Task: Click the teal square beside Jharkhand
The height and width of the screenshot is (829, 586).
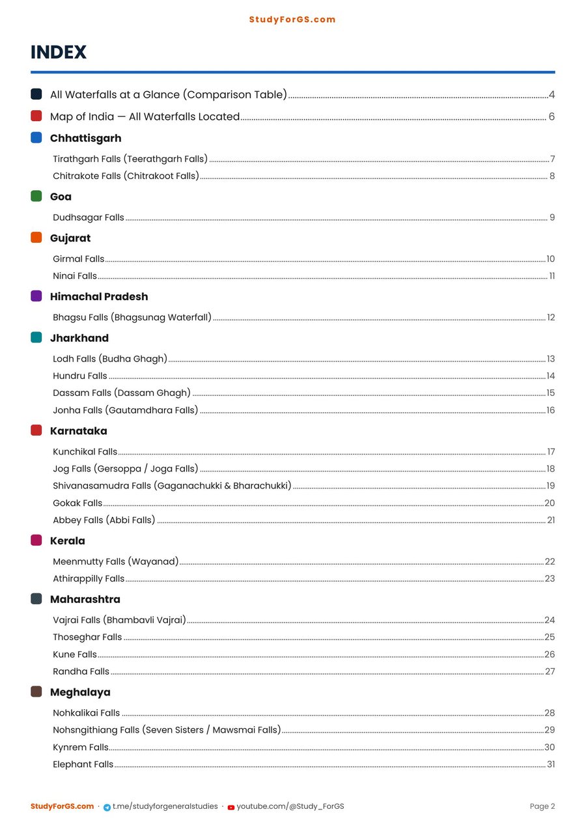Action: pos(36,337)
